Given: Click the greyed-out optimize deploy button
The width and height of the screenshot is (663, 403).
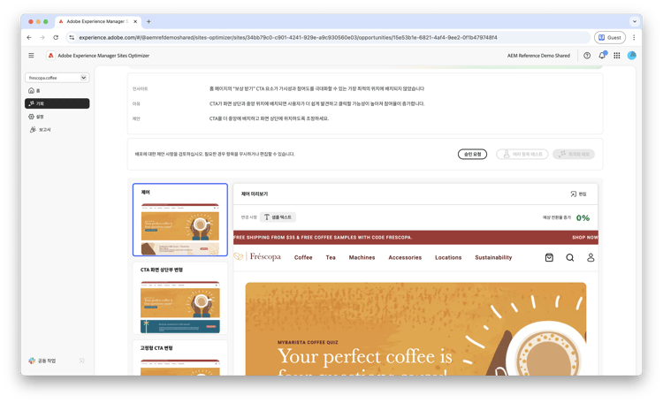Looking at the screenshot, I should (x=574, y=155).
